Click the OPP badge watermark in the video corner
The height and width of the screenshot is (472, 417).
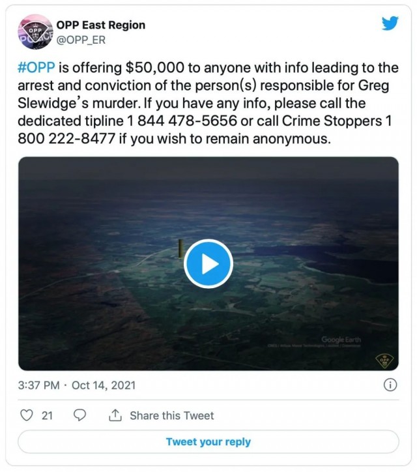384,360
